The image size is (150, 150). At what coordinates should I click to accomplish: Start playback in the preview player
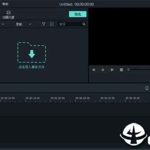click(x=112, y=70)
